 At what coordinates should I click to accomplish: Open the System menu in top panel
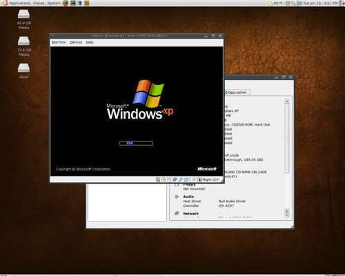(54, 3)
